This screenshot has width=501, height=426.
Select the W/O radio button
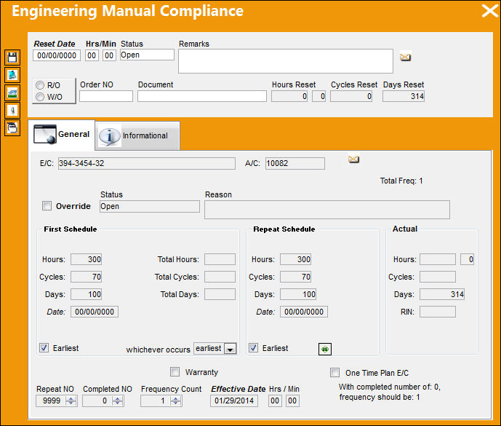point(40,97)
